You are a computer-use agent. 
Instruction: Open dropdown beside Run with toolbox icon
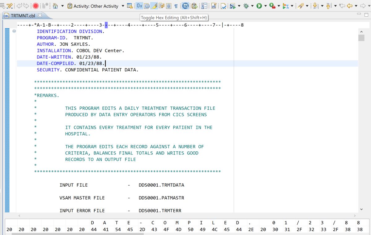coord(279,6)
